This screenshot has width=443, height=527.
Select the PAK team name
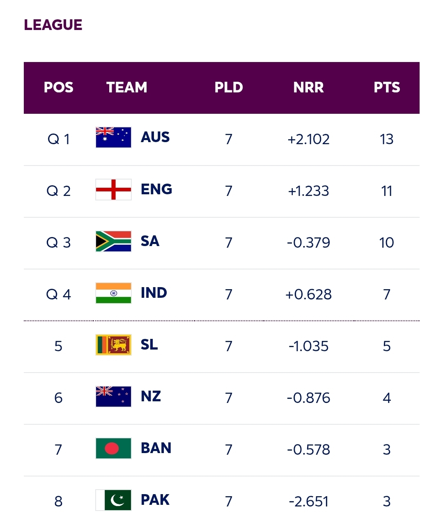[x=155, y=500]
